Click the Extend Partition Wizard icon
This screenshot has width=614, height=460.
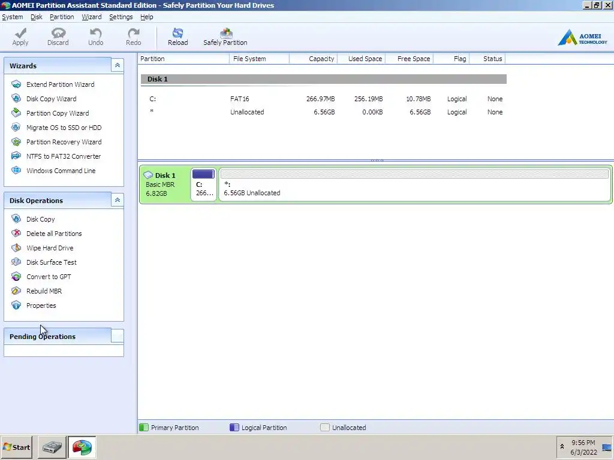[x=16, y=84]
